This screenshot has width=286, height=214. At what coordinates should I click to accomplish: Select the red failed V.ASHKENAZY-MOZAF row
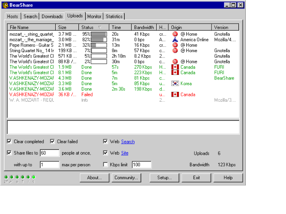[x=123, y=95]
